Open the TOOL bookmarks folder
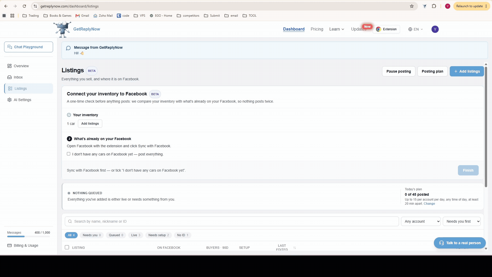The image size is (492, 277). point(250,16)
